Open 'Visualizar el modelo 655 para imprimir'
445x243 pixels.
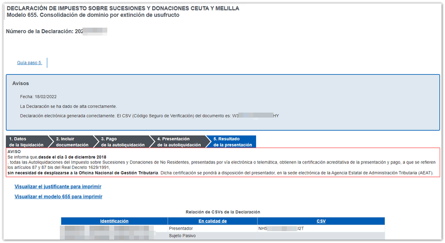[x=58, y=197]
